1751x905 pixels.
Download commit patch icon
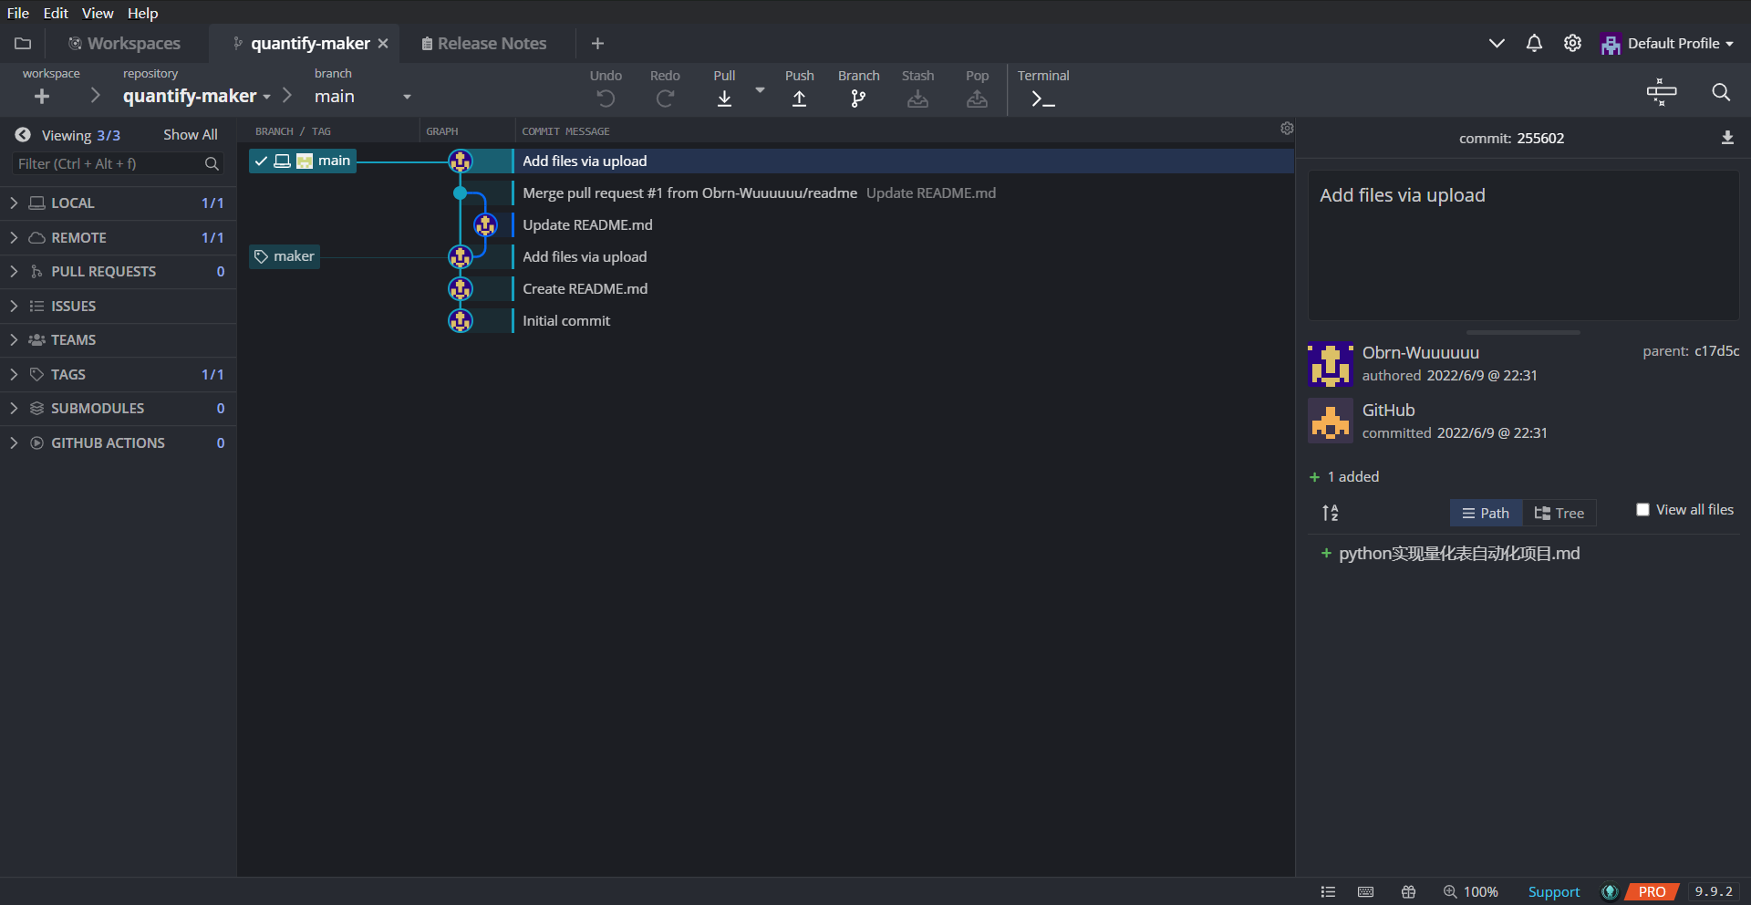pyautogui.click(x=1727, y=138)
